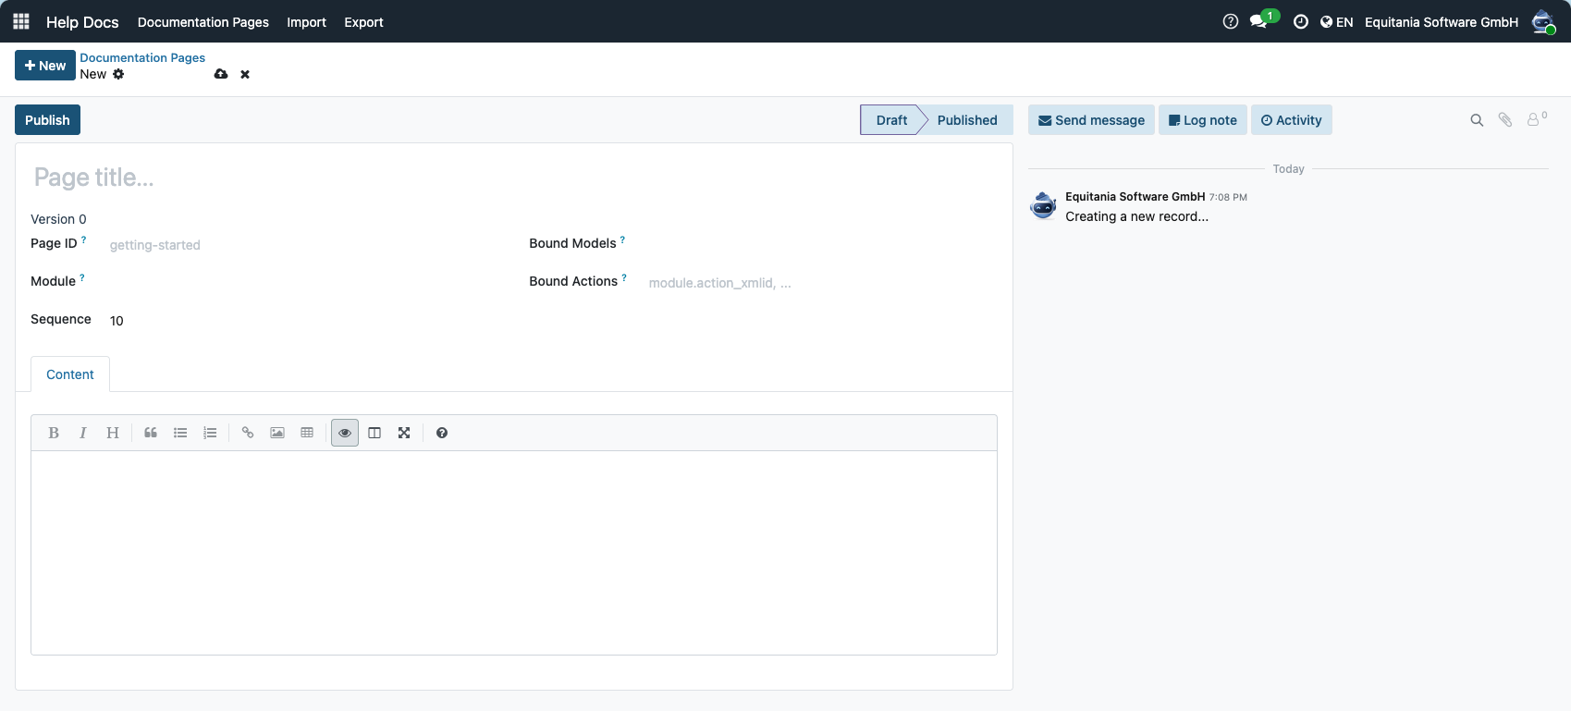Insert unordered bullet list
Screen dimensions: 1571x711
tap(180, 433)
